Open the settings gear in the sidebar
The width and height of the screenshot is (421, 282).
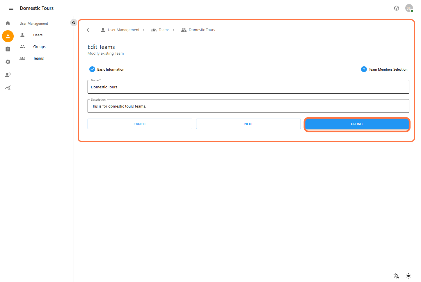(x=8, y=62)
